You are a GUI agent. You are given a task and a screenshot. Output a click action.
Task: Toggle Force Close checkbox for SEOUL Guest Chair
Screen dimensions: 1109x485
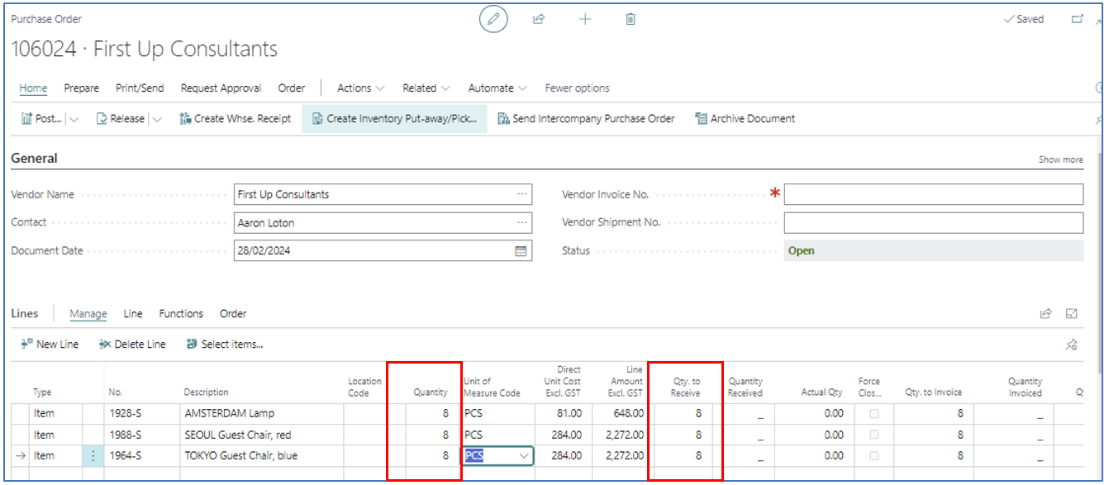pyautogui.click(x=873, y=435)
